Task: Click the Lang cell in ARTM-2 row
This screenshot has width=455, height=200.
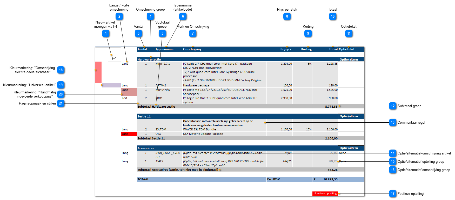Action: click(125, 85)
